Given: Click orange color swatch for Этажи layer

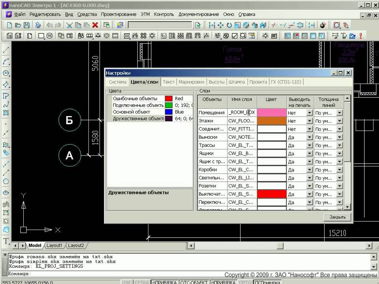Looking at the screenshot, I should [272, 121].
